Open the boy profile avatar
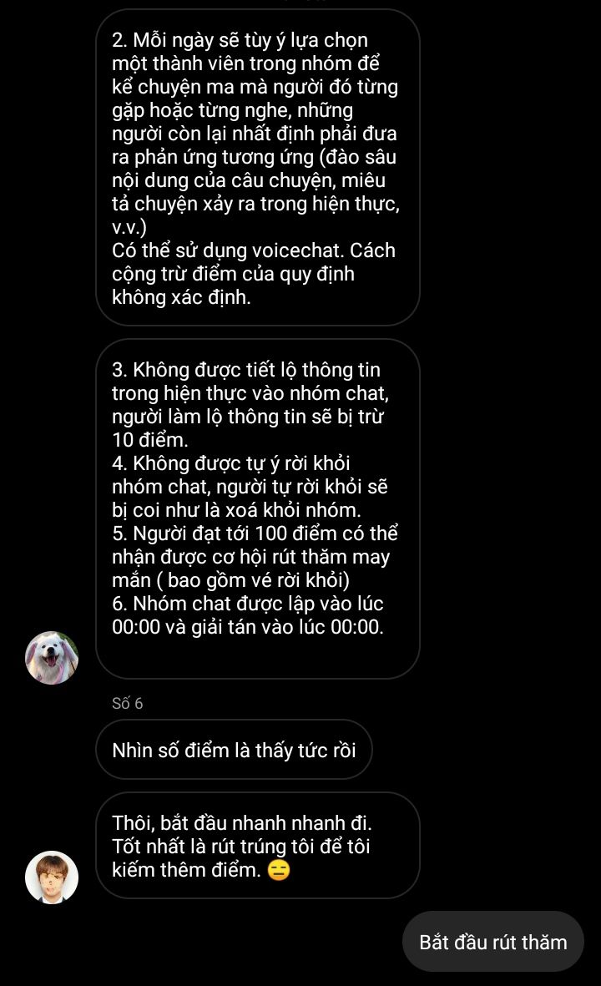This screenshot has width=601, height=986. point(52,877)
